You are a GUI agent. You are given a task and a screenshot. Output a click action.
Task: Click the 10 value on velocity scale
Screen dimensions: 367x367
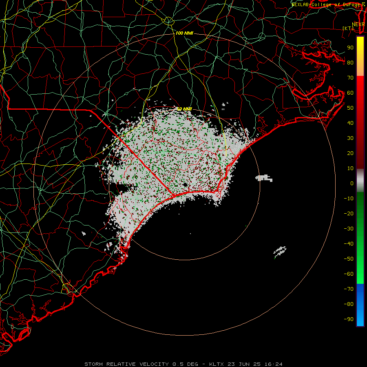(x=350, y=168)
